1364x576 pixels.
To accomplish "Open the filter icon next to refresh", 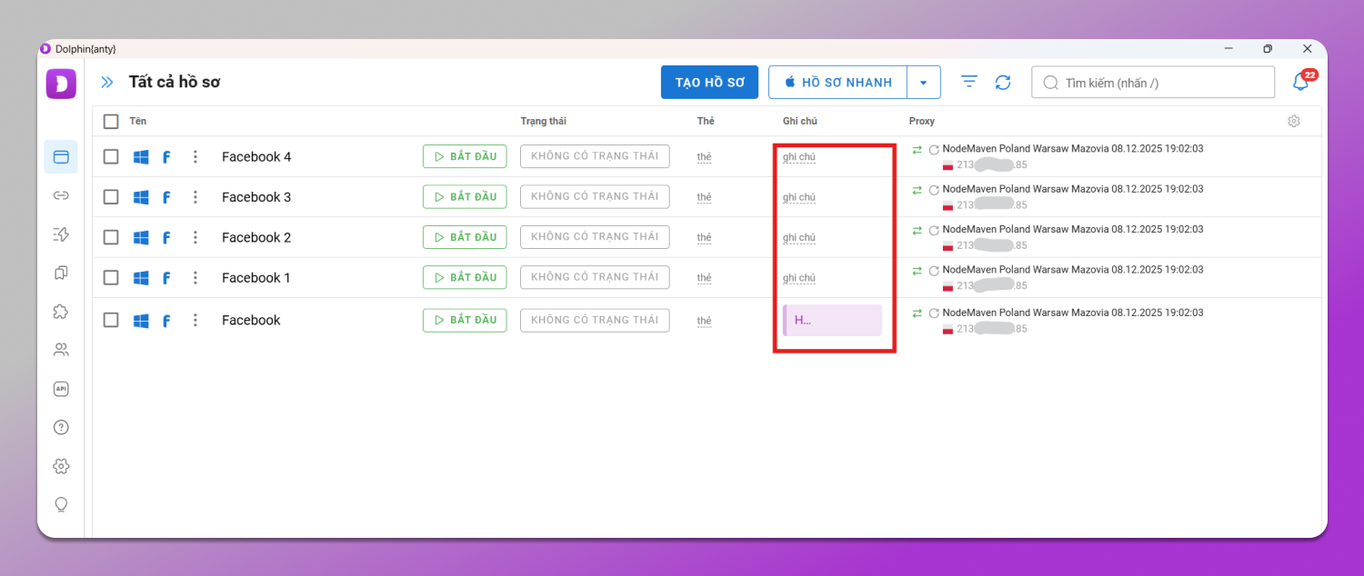I will tap(969, 83).
